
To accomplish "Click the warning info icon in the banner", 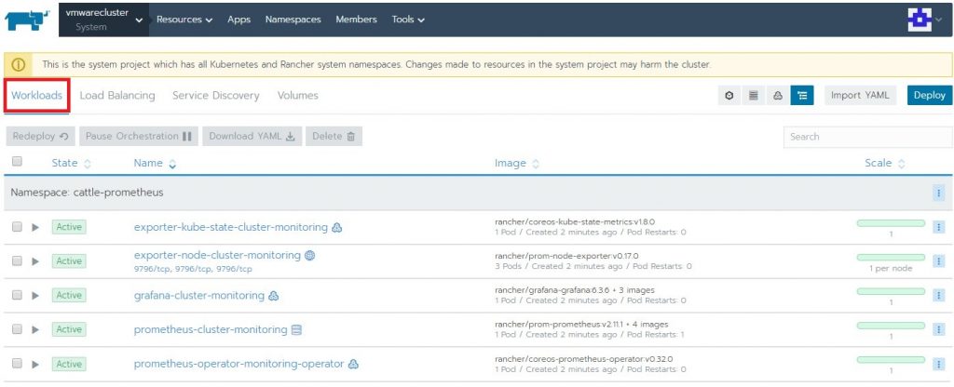I will point(19,64).
